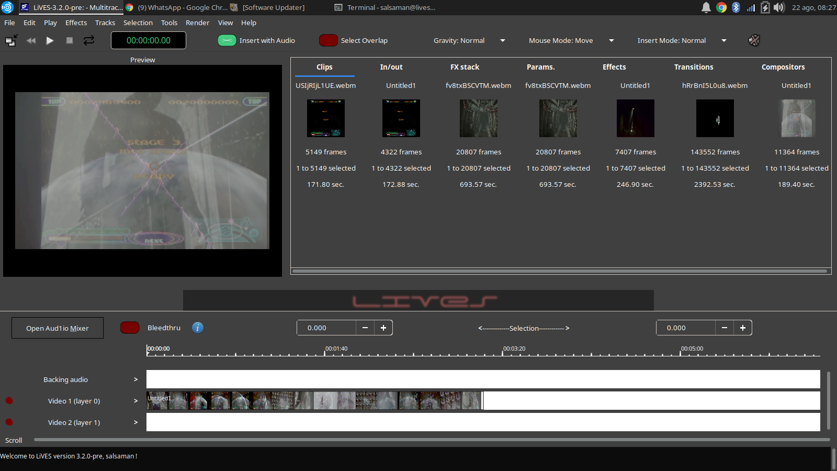Viewport: 837px width, 471px height.
Task: Select the 4322 frames Untitled1 clip thumbnail
Action: [401, 118]
